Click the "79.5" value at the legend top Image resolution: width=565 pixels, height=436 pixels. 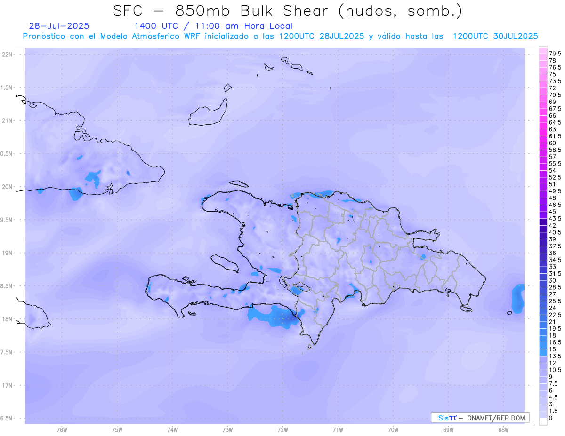[x=555, y=54]
